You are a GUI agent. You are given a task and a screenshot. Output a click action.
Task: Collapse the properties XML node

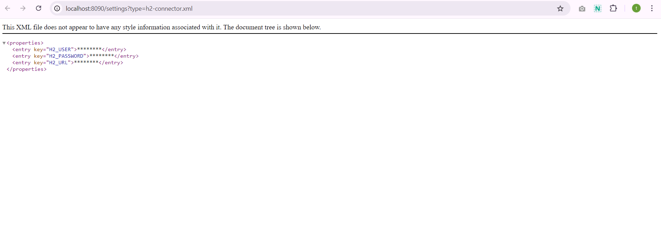4,43
